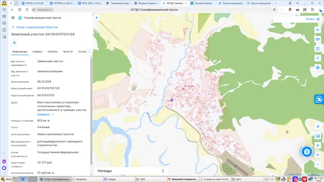This screenshot has height=182, width=324.
Task: Zoom in the map with plus
Action: pos(318,155)
